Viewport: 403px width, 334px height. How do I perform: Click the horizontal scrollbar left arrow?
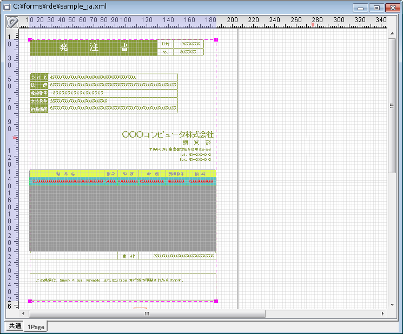pyautogui.click(x=23, y=313)
